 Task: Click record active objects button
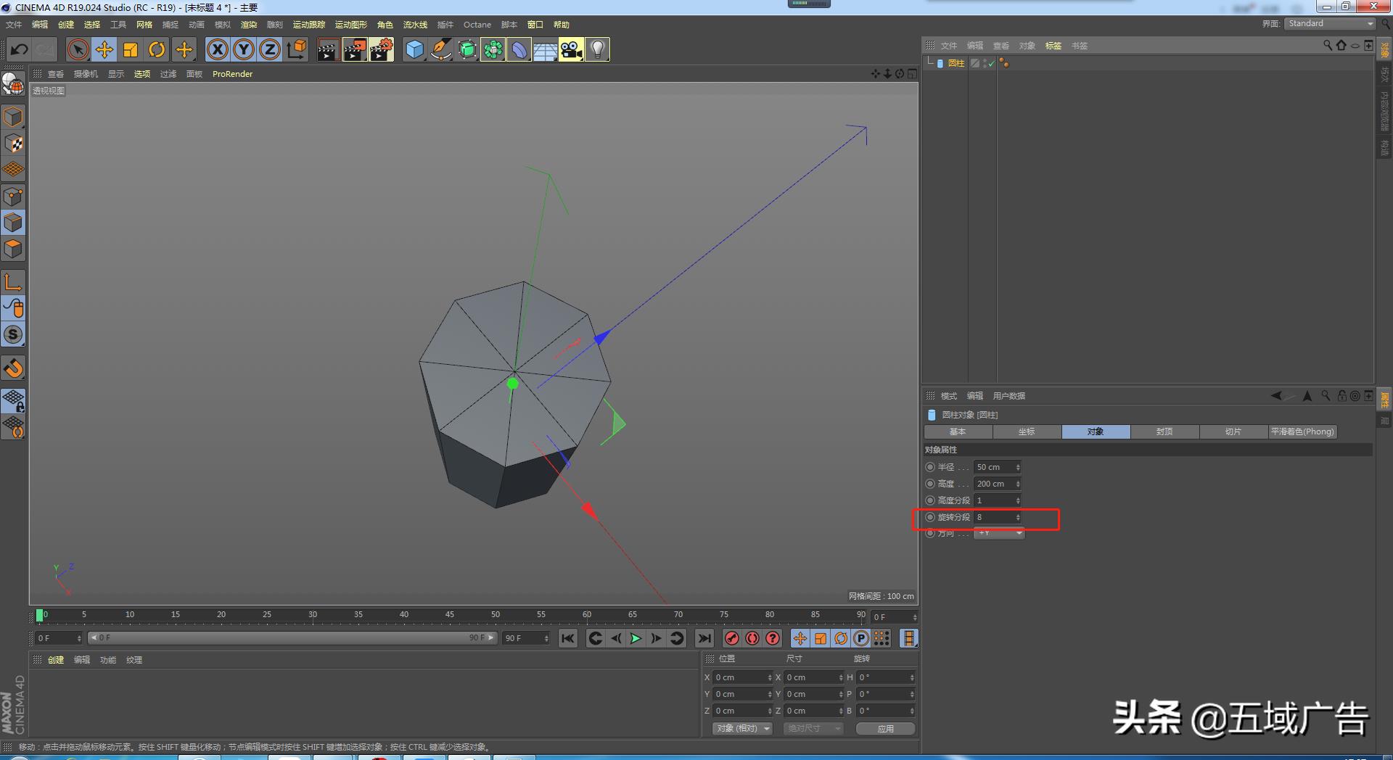click(731, 638)
